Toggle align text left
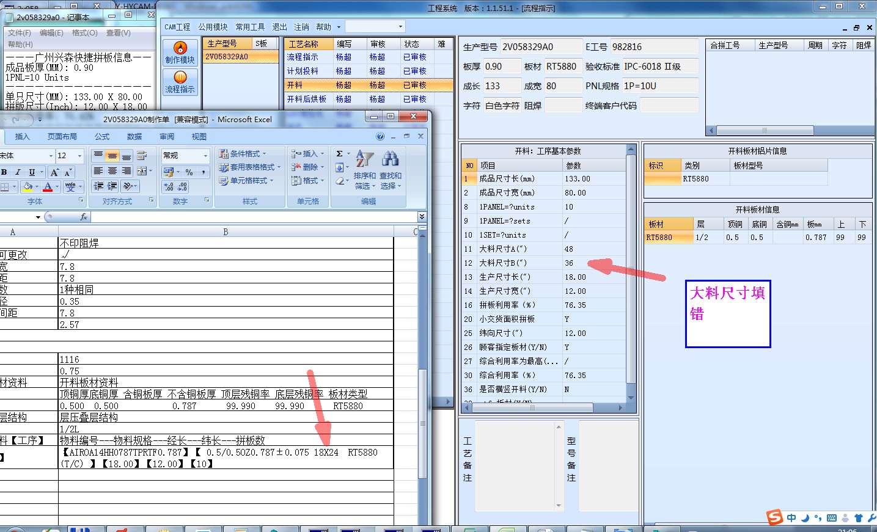 (98, 171)
